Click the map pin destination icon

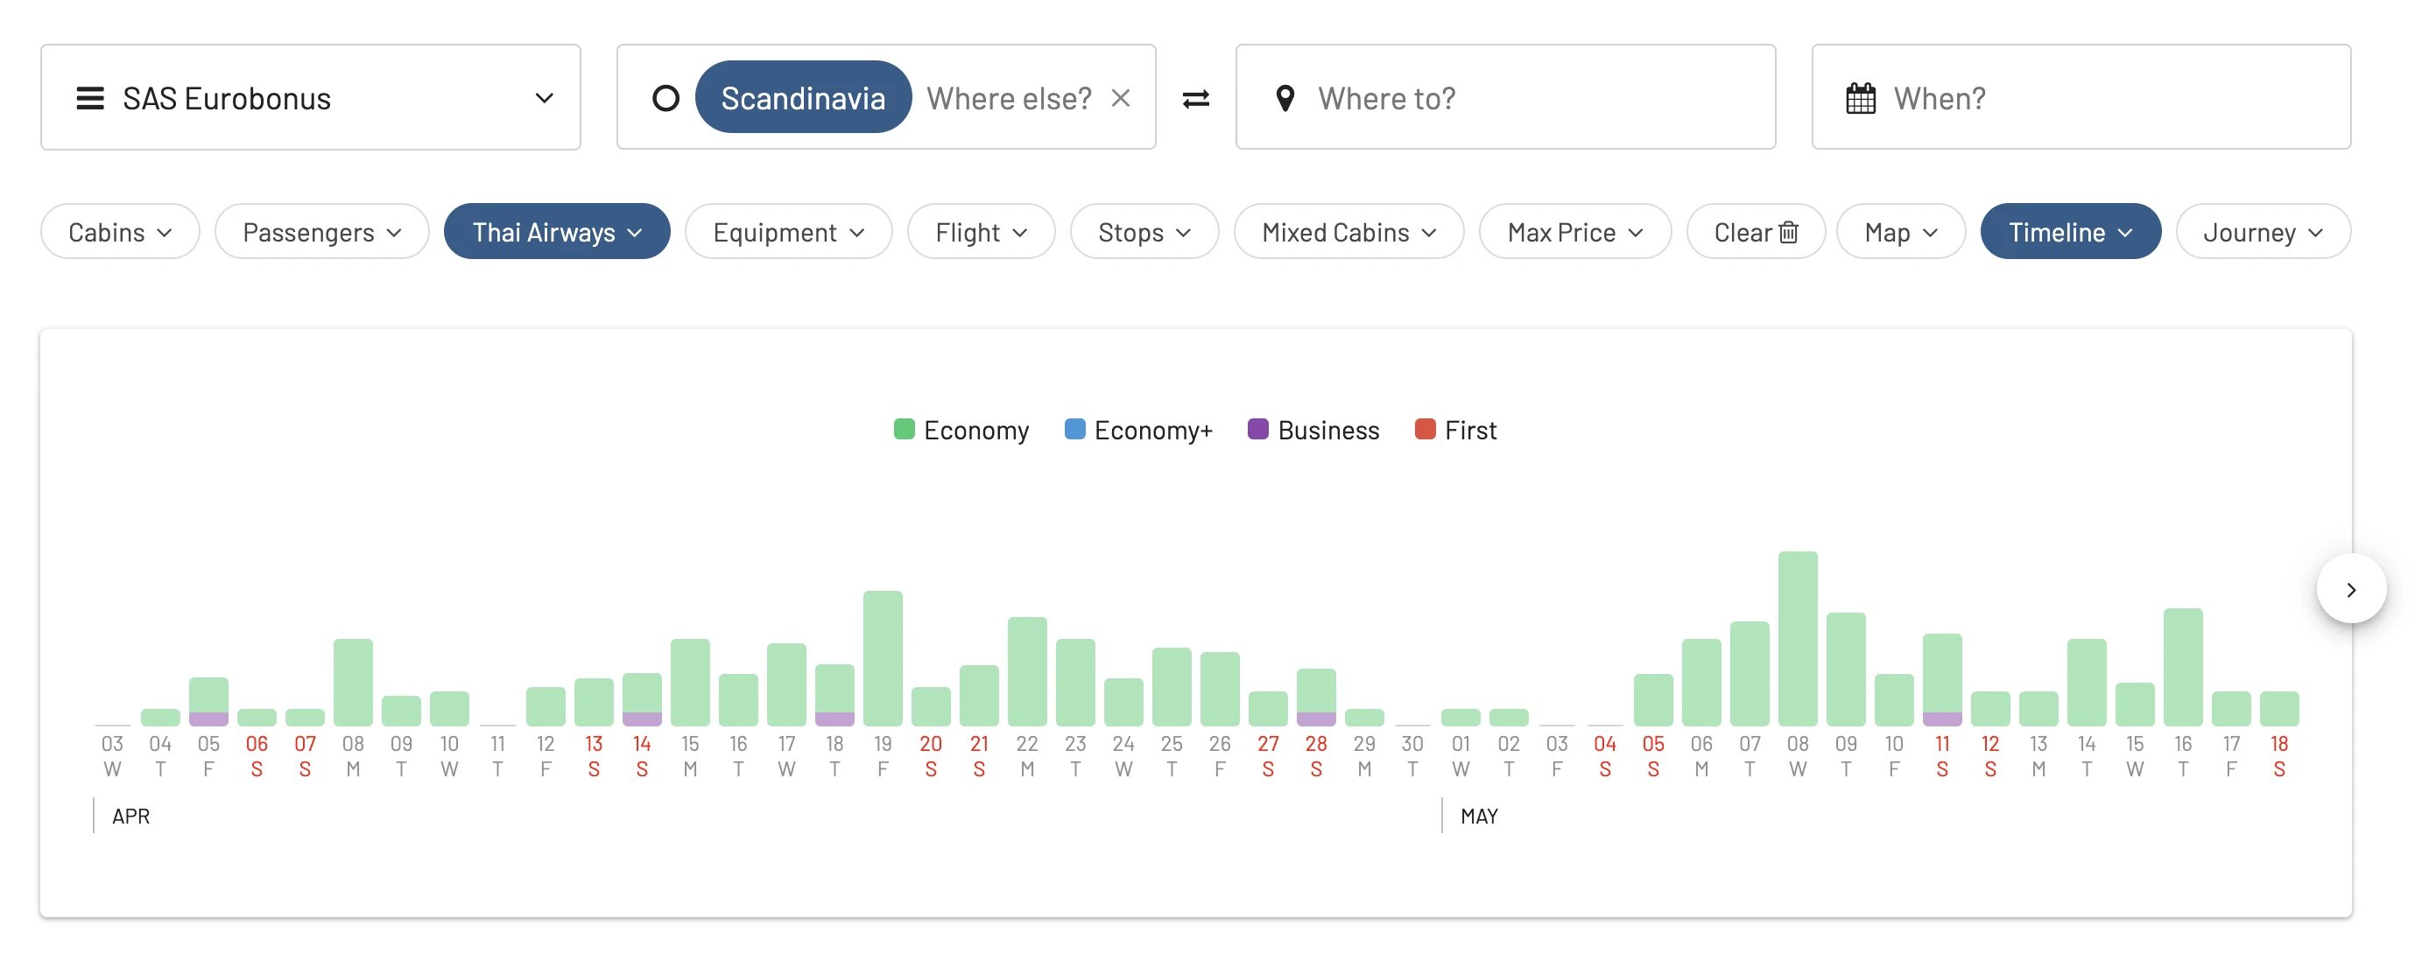click(x=1285, y=98)
